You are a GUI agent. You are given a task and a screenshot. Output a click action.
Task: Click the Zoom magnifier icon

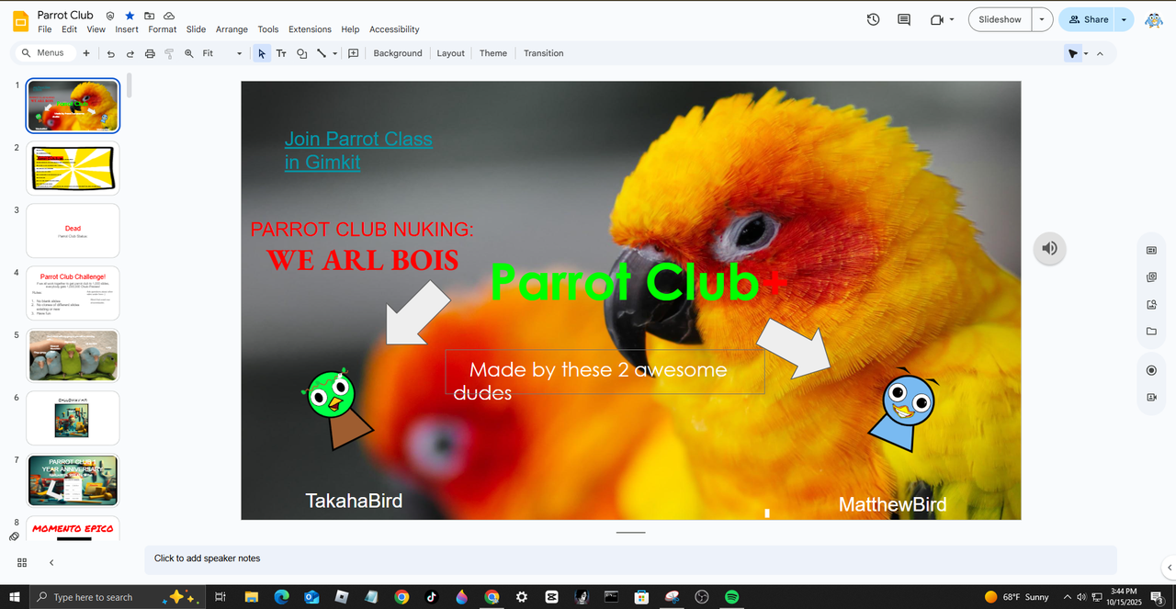point(189,53)
